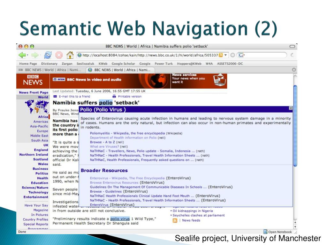
Task: Close the Polio popup box
Action: pyautogui.click(x=291, y=108)
